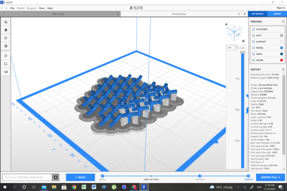
Task: Toggle the RAFT checkbox
Action: [x=253, y=35]
